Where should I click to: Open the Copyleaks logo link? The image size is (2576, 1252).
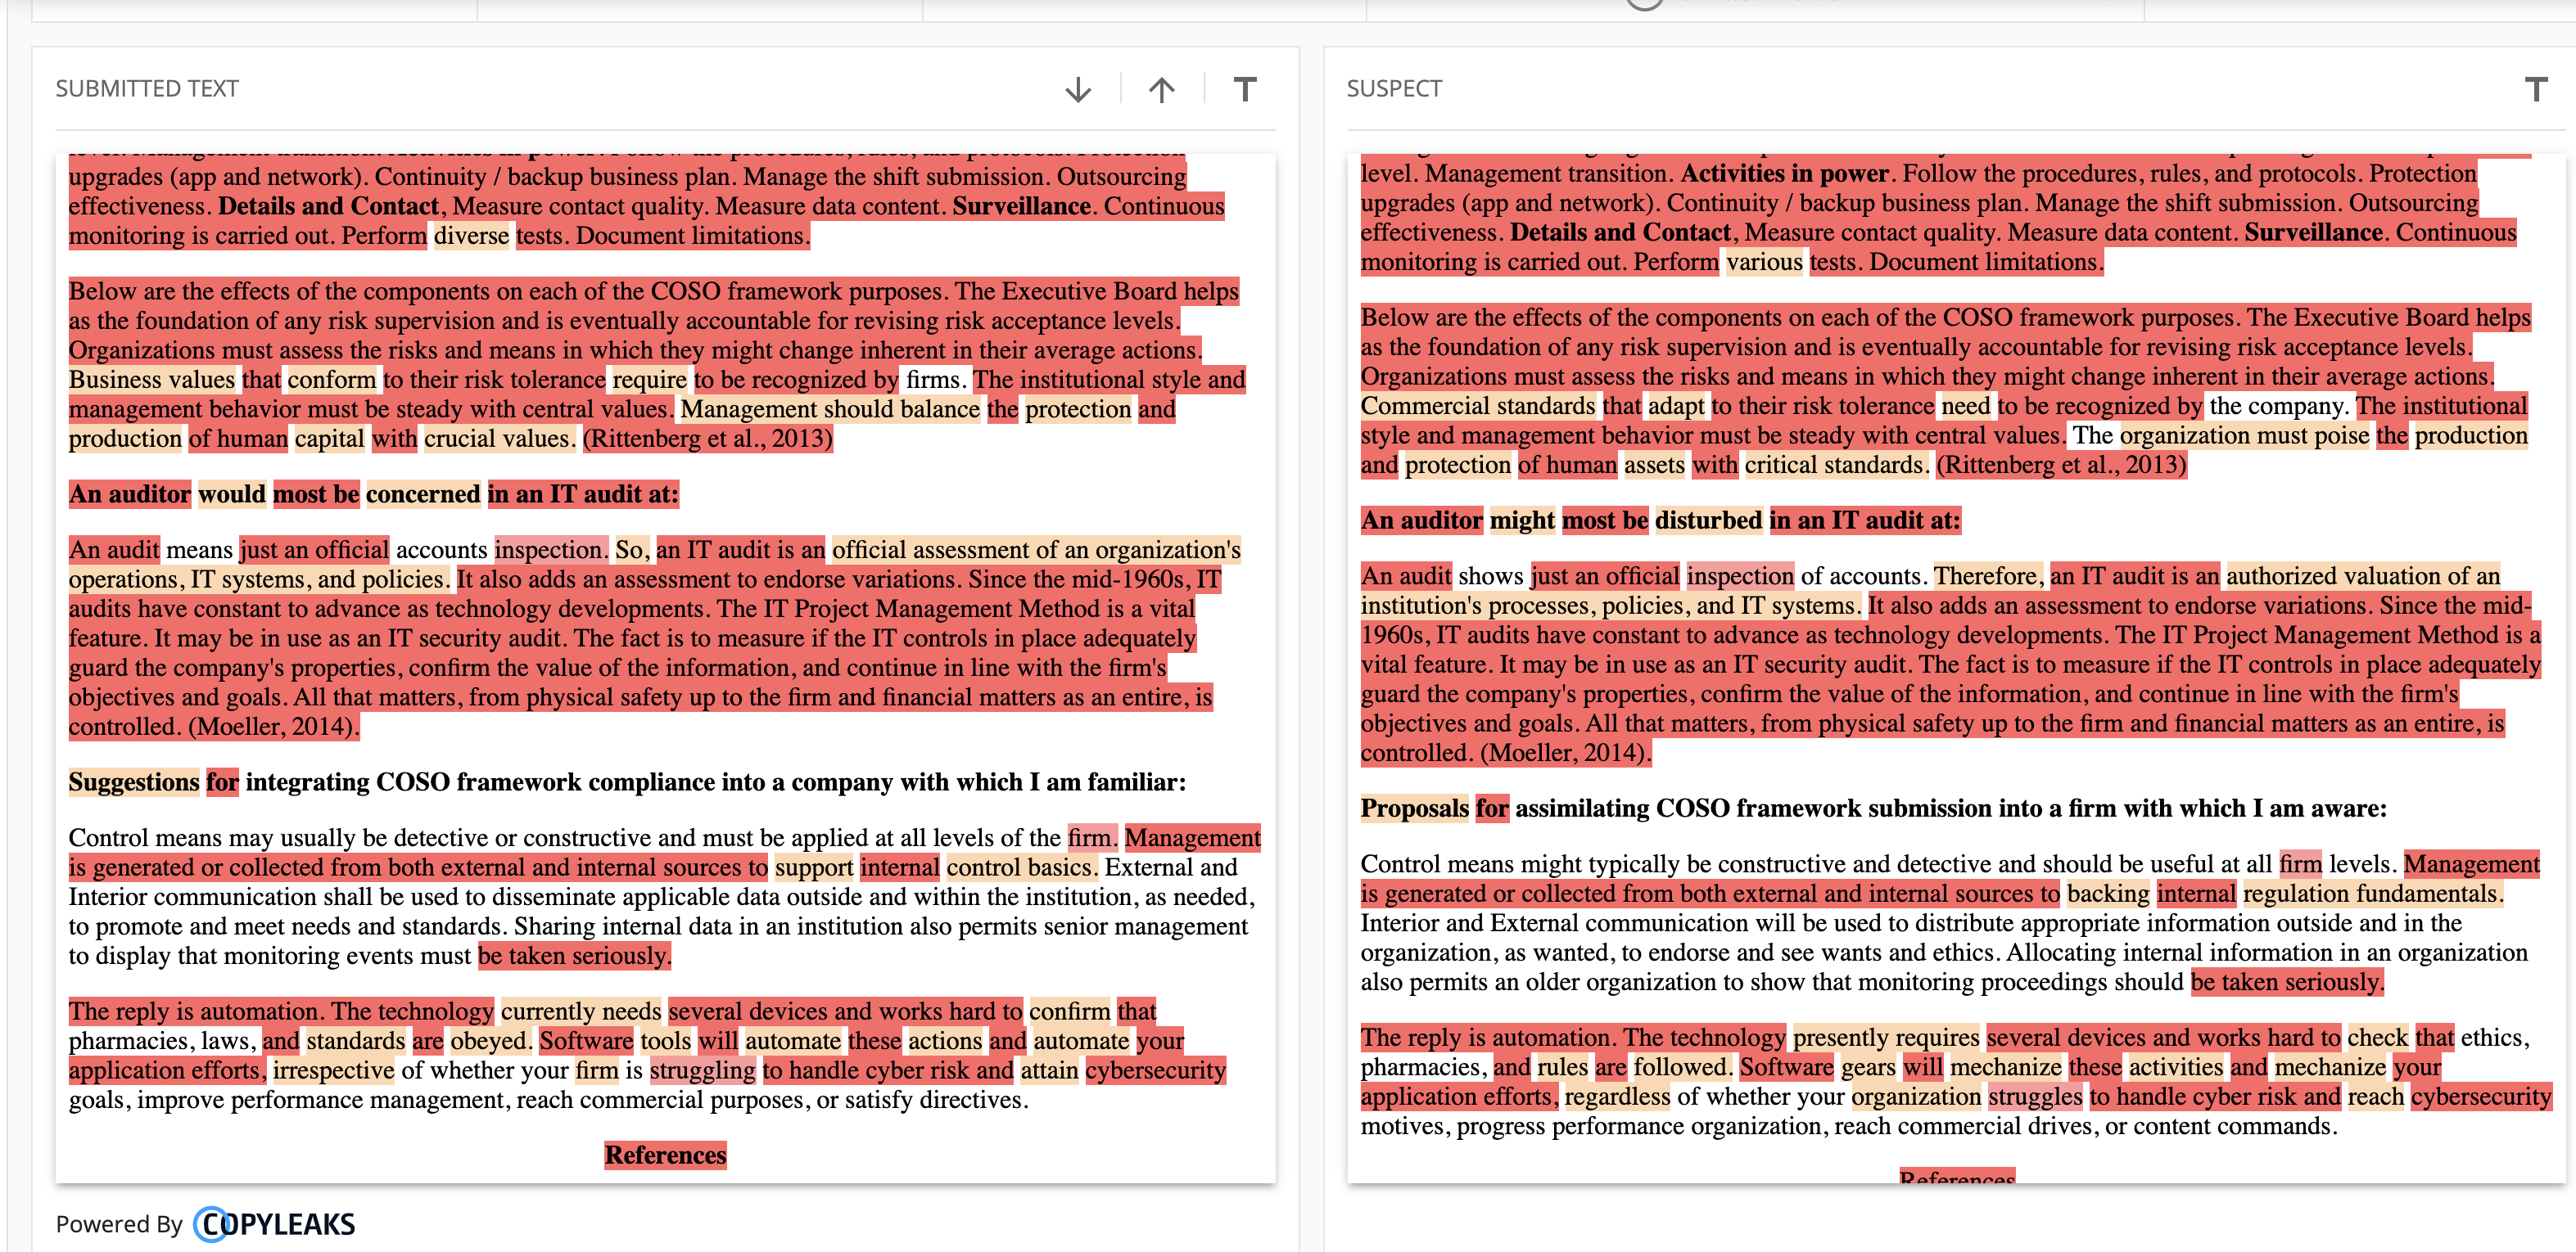(x=274, y=1224)
